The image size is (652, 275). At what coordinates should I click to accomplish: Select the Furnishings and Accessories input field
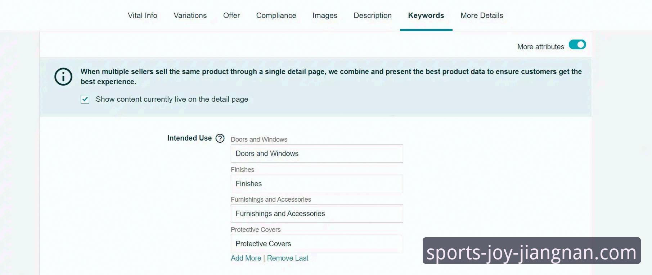317,214
